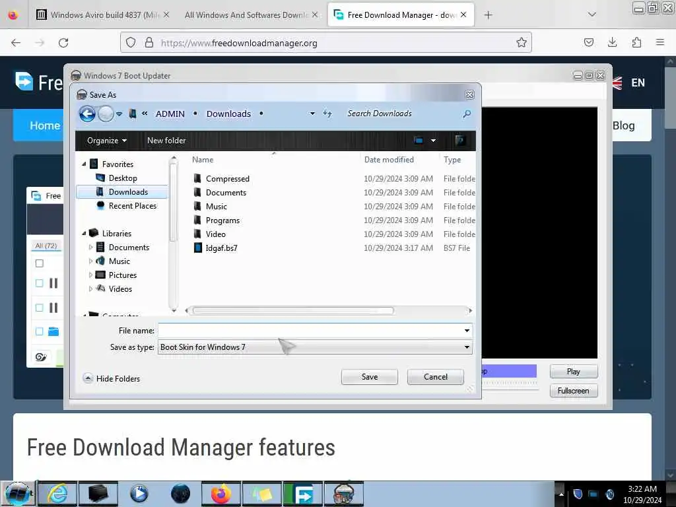Select the Programs folder
The width and height of the screenshot is (676, 507).
pyautogui.click(x=222, y=220)
